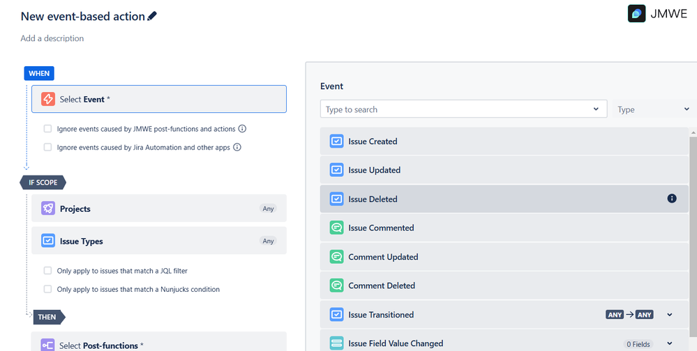Click the WHEN label
Screen dimensions: 697x351
point(39,73)
